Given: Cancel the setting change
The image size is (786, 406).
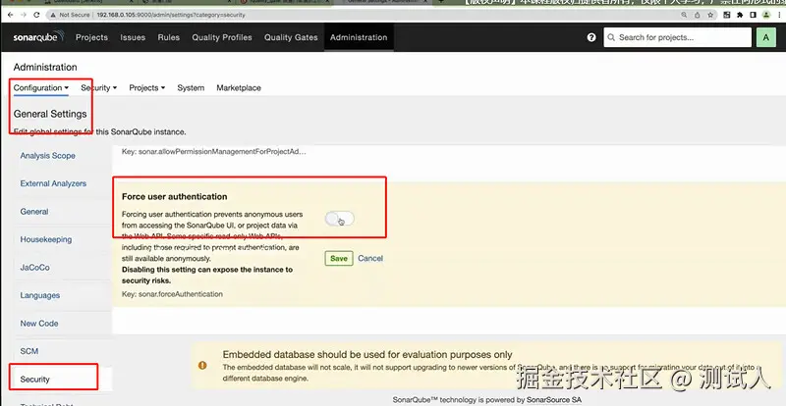Looking at the screenshot, I should click(x=370, y=258).
